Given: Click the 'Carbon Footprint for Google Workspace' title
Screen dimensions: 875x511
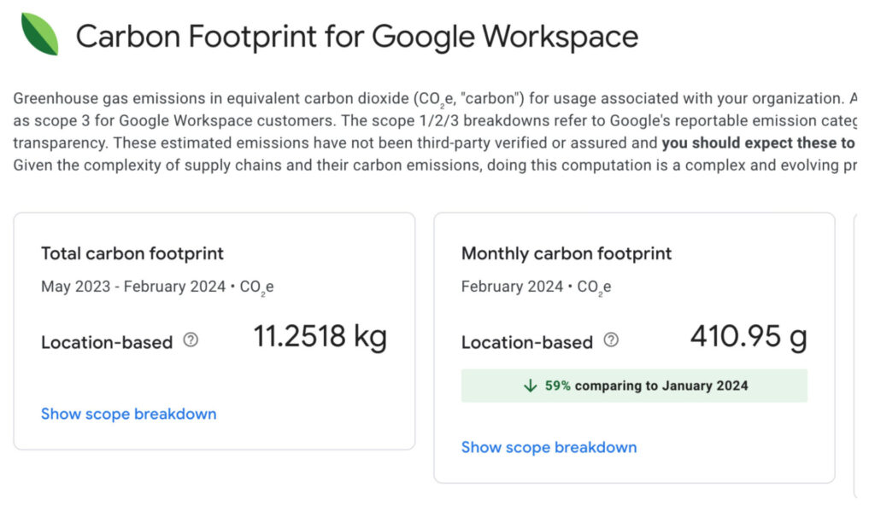Looking at the screenshot, I should pyautogui.click(x=357, y=37).
